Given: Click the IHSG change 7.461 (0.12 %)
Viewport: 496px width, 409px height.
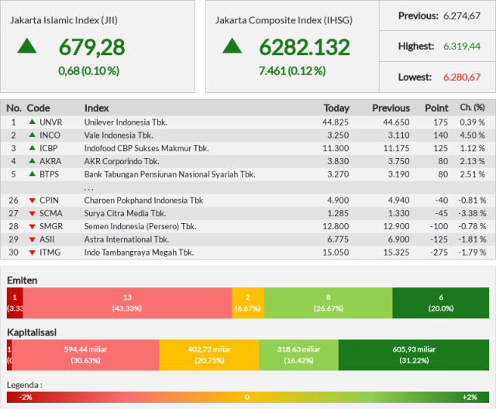Looking at the screenshot, I should [292, 70].
